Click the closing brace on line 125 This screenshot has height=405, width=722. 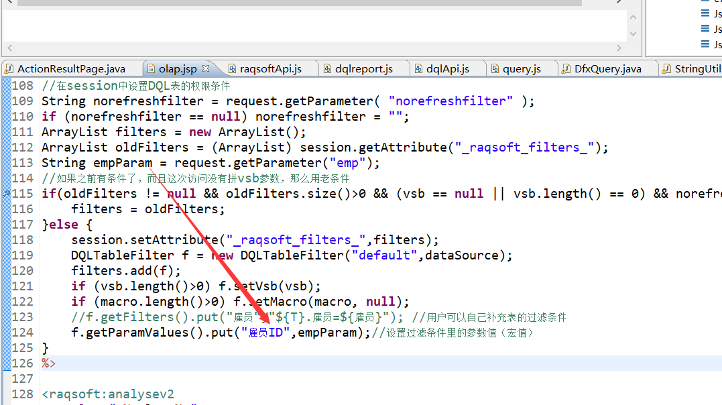(45, 348)
